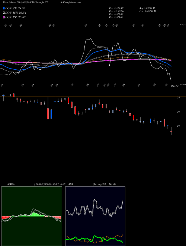Click the 'Pre C: 23.03' value

(116, 17)
